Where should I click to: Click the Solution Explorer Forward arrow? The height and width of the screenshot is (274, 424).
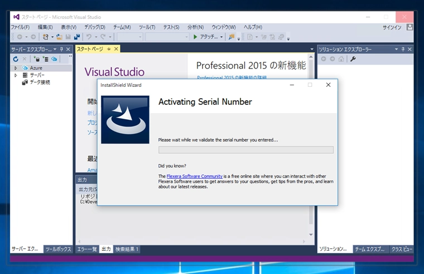[333, 59]
